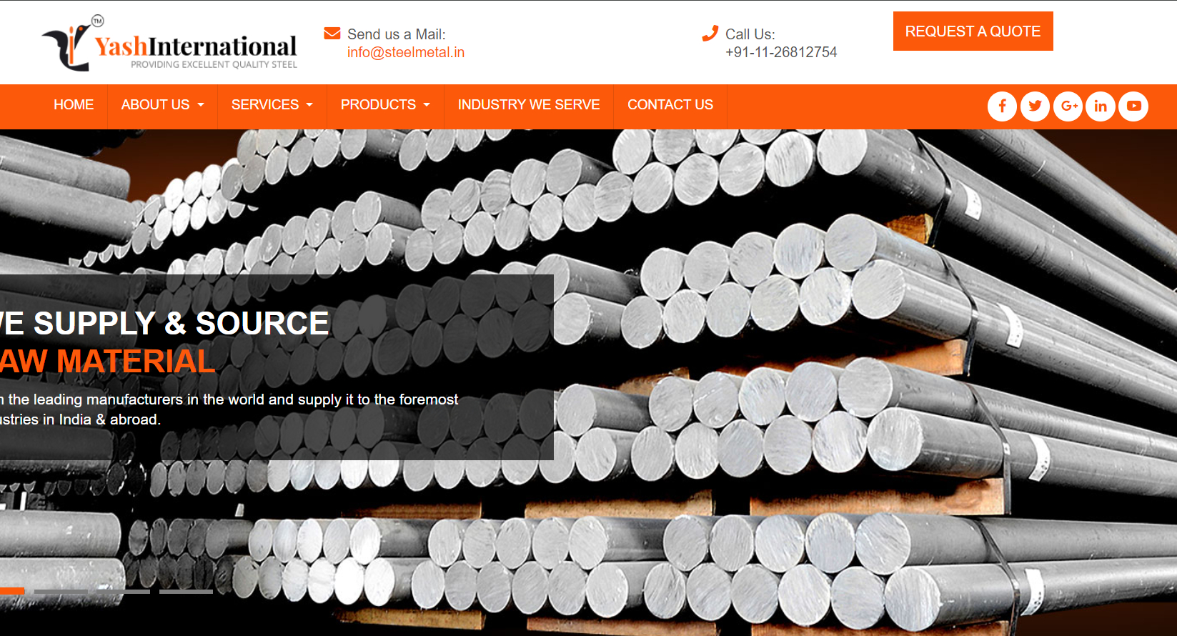Click the phone number +91-11-26812754
This screenshot has height=636, width=1177.
tap(780, 52)
